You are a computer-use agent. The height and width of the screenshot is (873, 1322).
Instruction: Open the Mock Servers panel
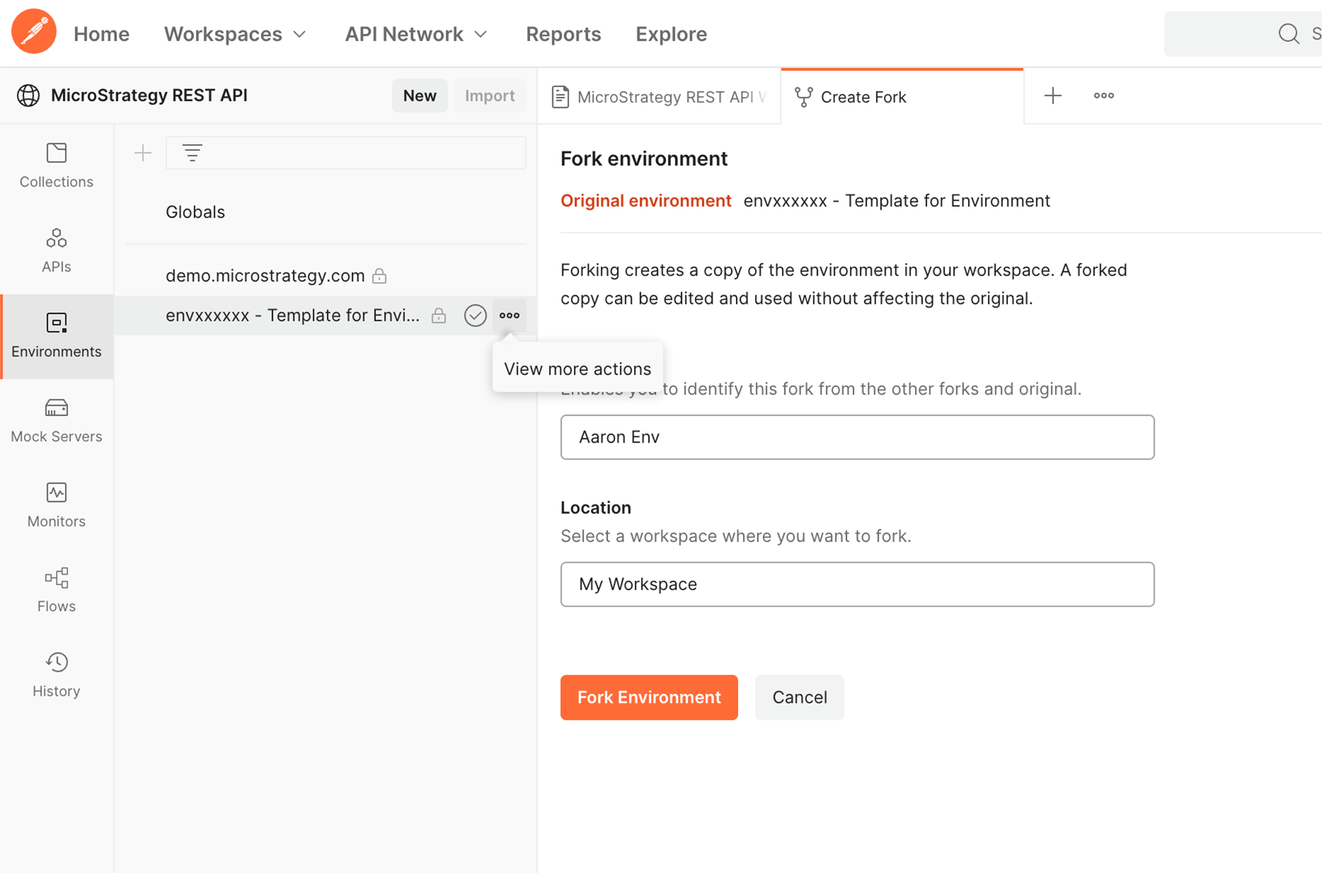(56, 420)
